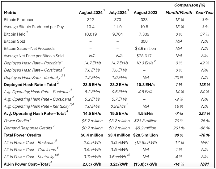
Task: Select the "August 2024" column header
Action: click(x=91, y=13)
